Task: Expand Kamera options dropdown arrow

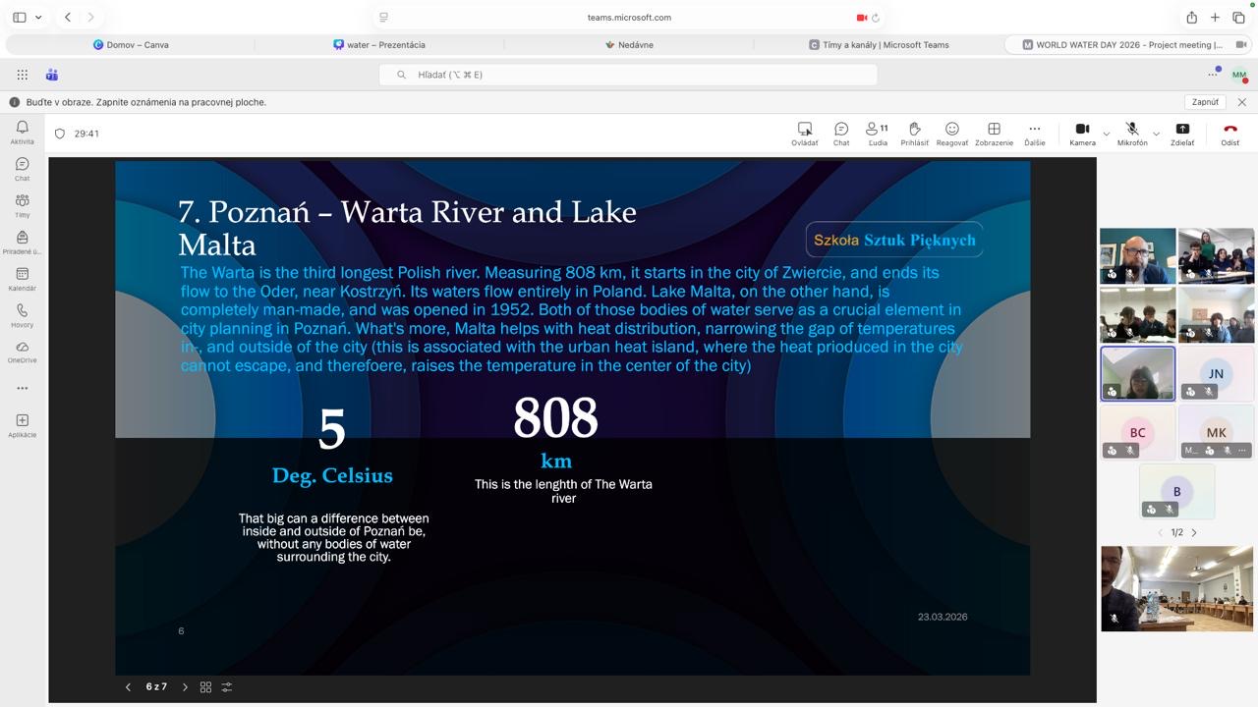Action: [x=1107, y=134]
